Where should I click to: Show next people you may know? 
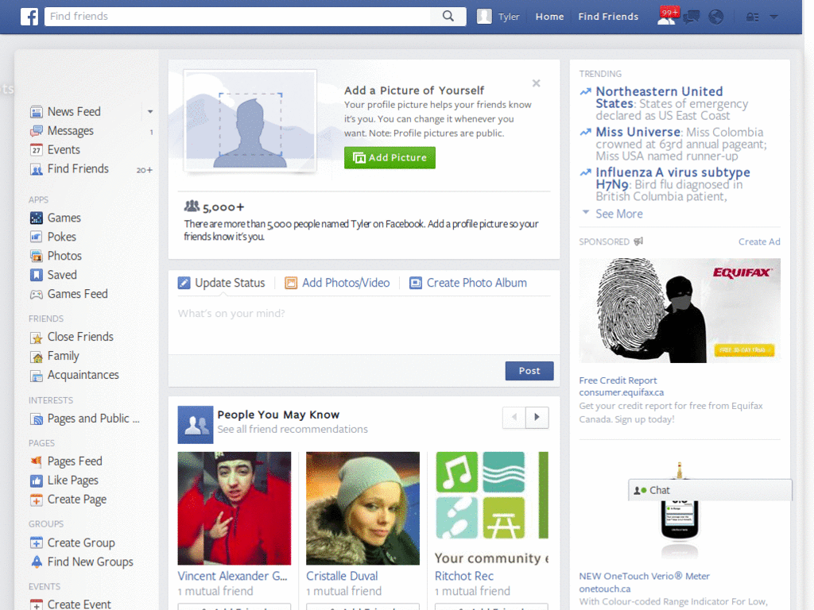pos(537,417)
